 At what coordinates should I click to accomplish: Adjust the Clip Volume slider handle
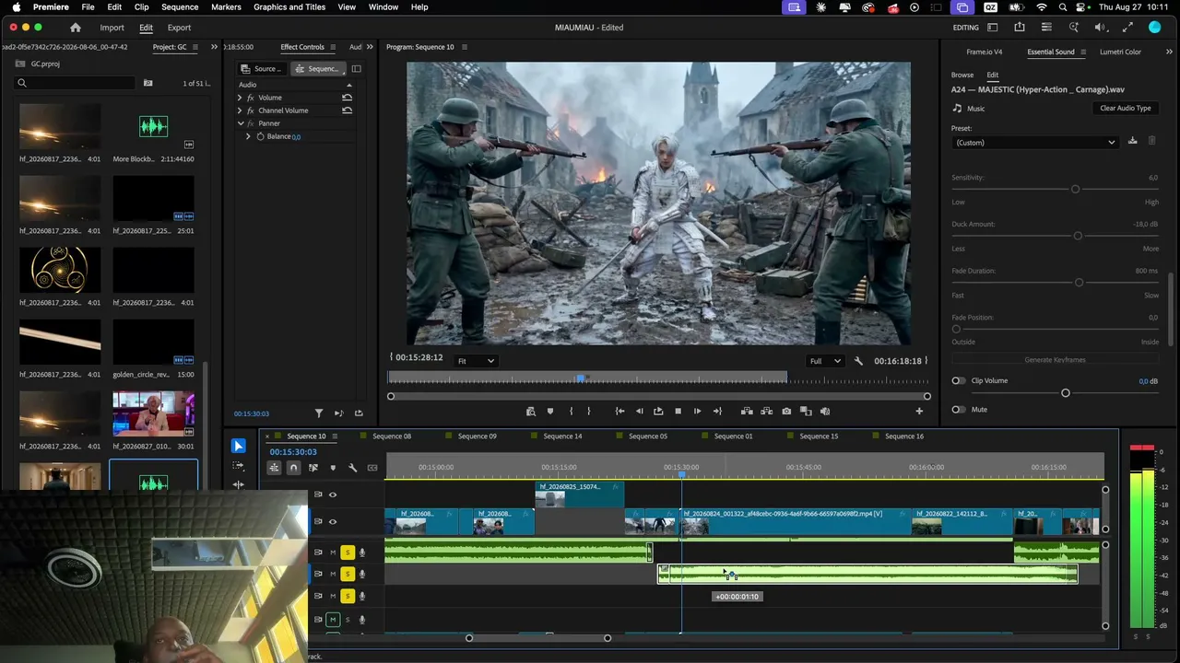click(x=1066, y=393)
